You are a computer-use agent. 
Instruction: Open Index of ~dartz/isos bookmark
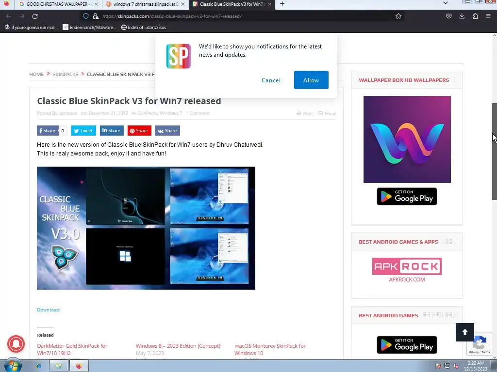click(144, 28)
